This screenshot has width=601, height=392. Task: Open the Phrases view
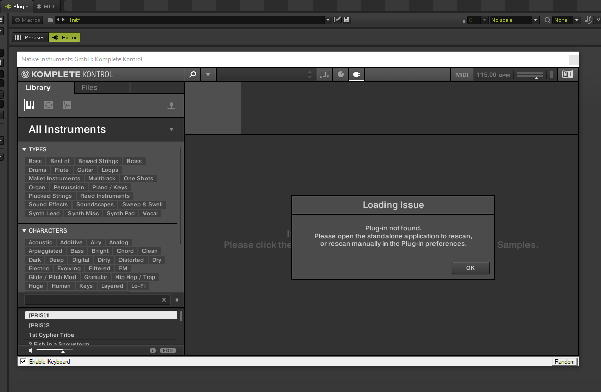click(30, 38)
